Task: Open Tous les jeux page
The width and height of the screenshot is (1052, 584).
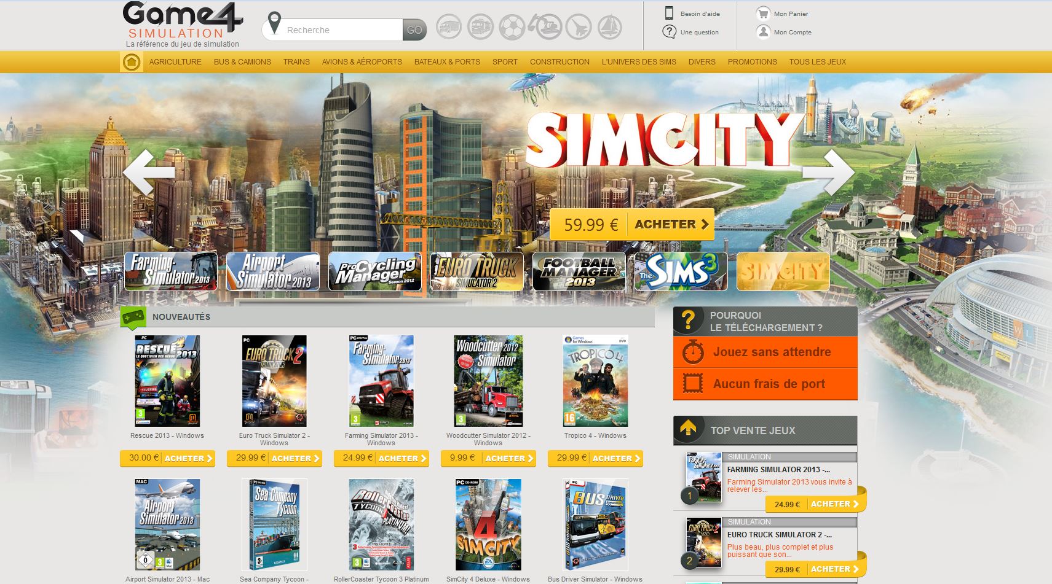Action: [x=817, y=62]
